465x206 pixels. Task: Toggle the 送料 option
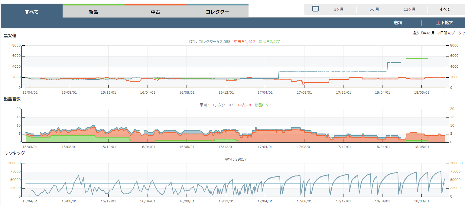[x=398, y=23]
